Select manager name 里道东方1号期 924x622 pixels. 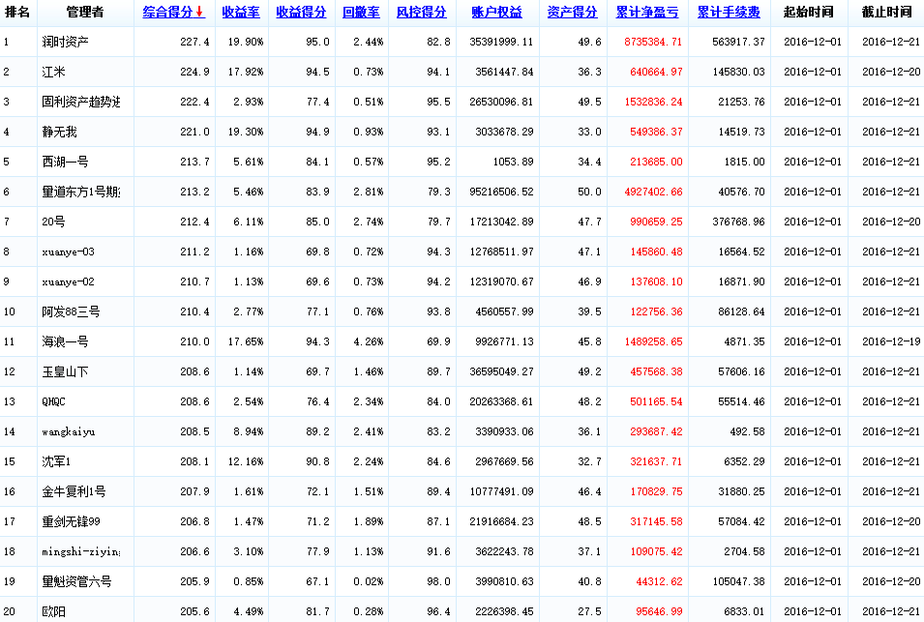[80, 193]
